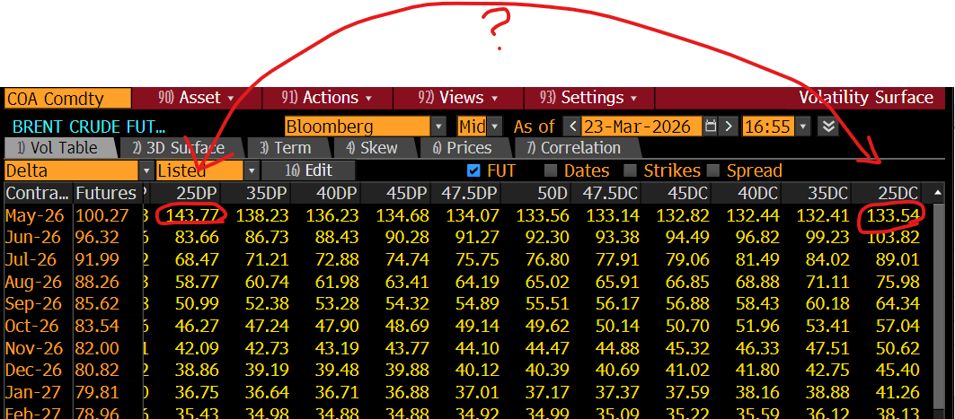This screenshot has width=955, height=419.
Task: Click the 25DP column header
Action: (186, 194)
